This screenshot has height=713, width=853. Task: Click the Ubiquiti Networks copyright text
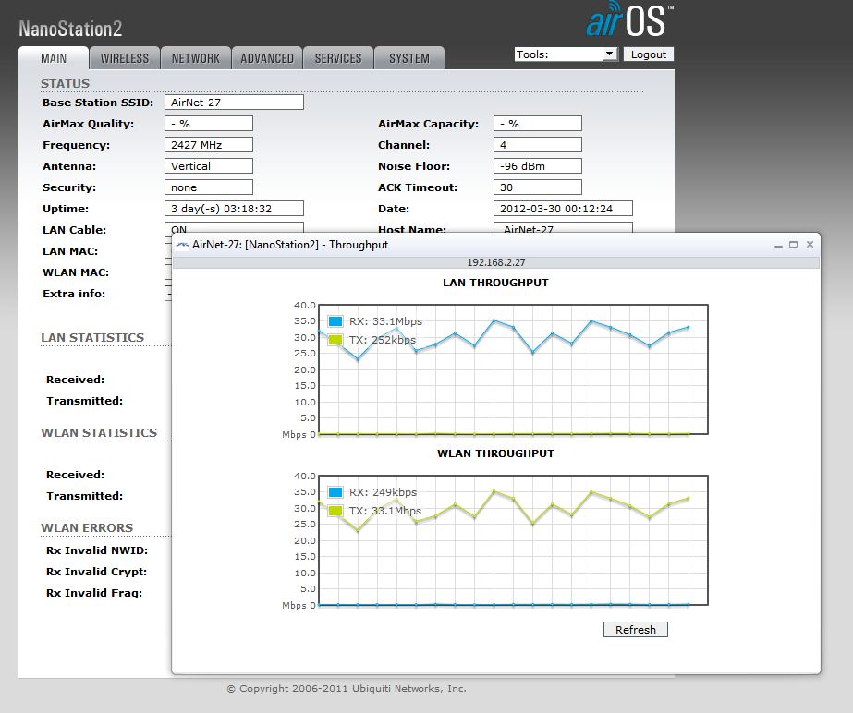point(347,689)
